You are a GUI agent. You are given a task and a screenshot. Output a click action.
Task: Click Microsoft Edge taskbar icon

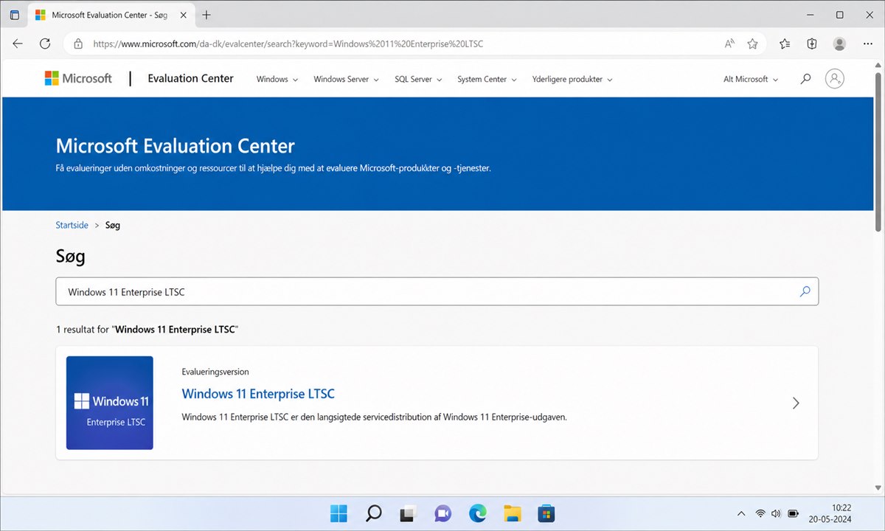click(477, 513)
